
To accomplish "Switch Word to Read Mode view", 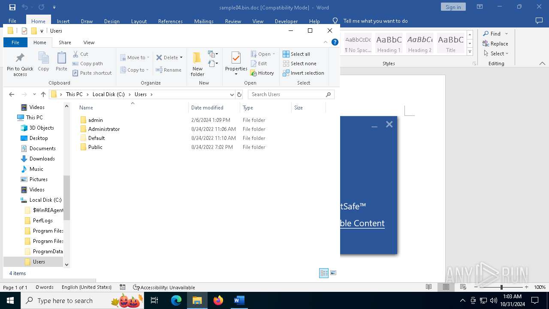I will tap(428, 287).
